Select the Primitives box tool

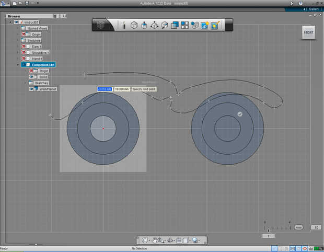point(134,25)
